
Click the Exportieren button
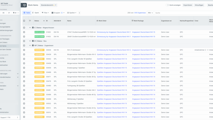(188, 5)
